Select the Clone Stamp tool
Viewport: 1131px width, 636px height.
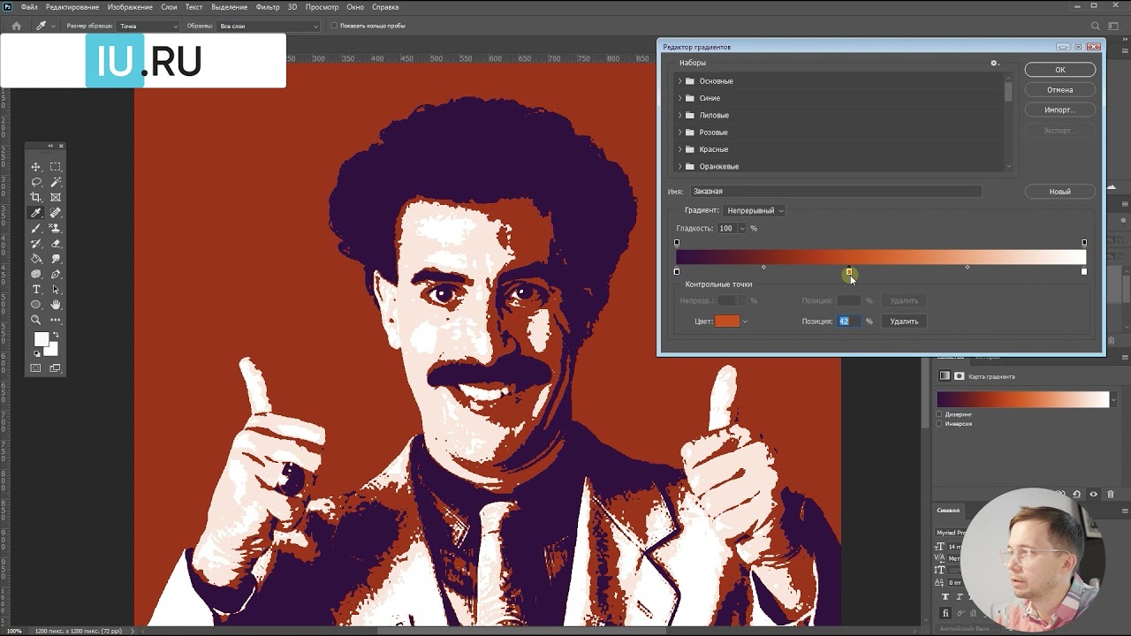pyautogui.click(x=56, y=228)
